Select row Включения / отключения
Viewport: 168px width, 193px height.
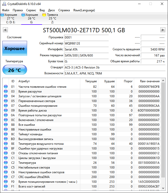(82, 120)
